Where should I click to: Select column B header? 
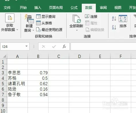click(38, 56)
